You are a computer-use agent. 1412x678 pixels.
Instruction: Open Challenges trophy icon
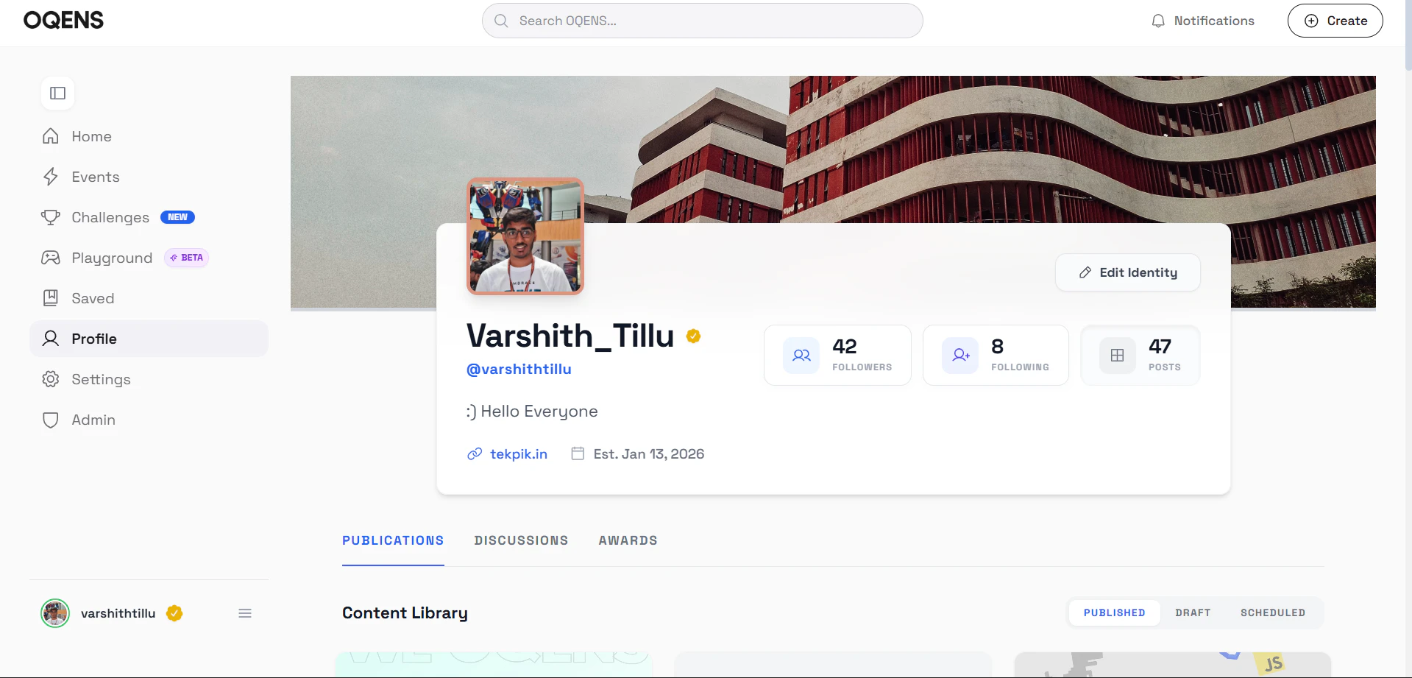click(x=51, y=217)
